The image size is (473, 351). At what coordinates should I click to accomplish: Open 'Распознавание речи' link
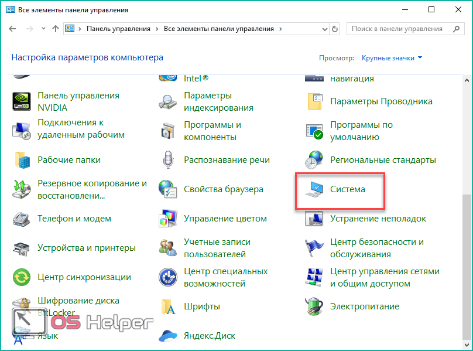click(x=227, y=160)
